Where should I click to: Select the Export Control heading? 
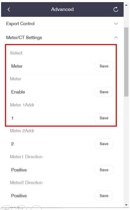point(20,24)
